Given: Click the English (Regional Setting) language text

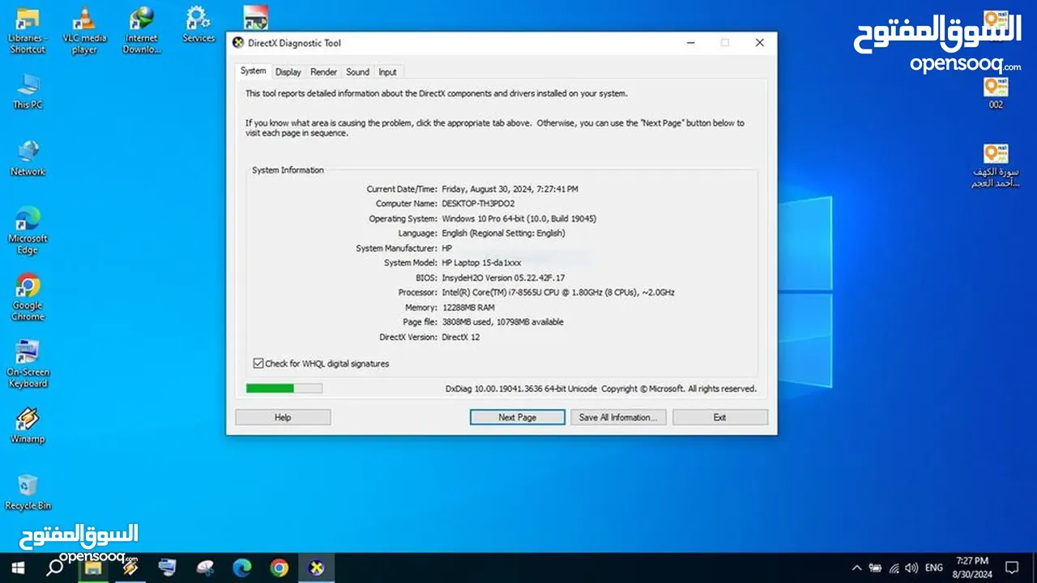Looking at the screenshot, I should click(503, 233).
